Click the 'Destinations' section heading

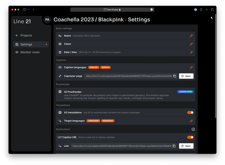[63, 129]
